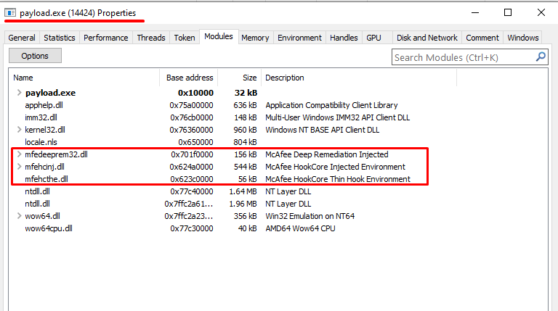Viewport: 558px width, 311px height.
Task: Expand the mfedeeprem32.dll module row
Action: point(19,154)
